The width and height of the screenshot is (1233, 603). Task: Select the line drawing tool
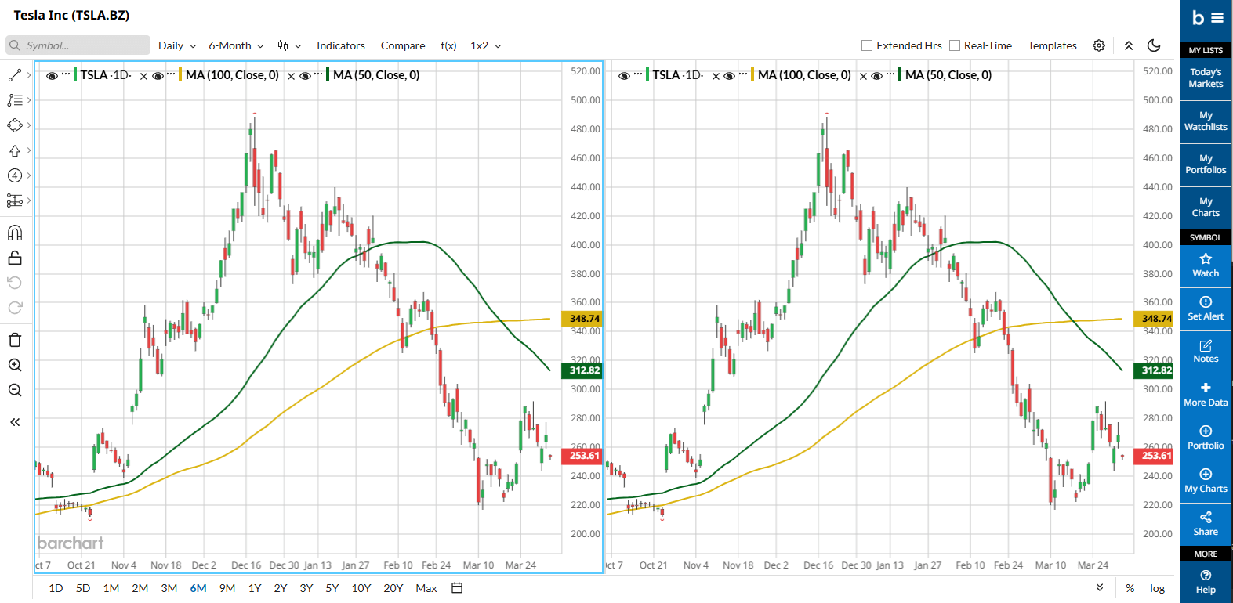point(15,75)
